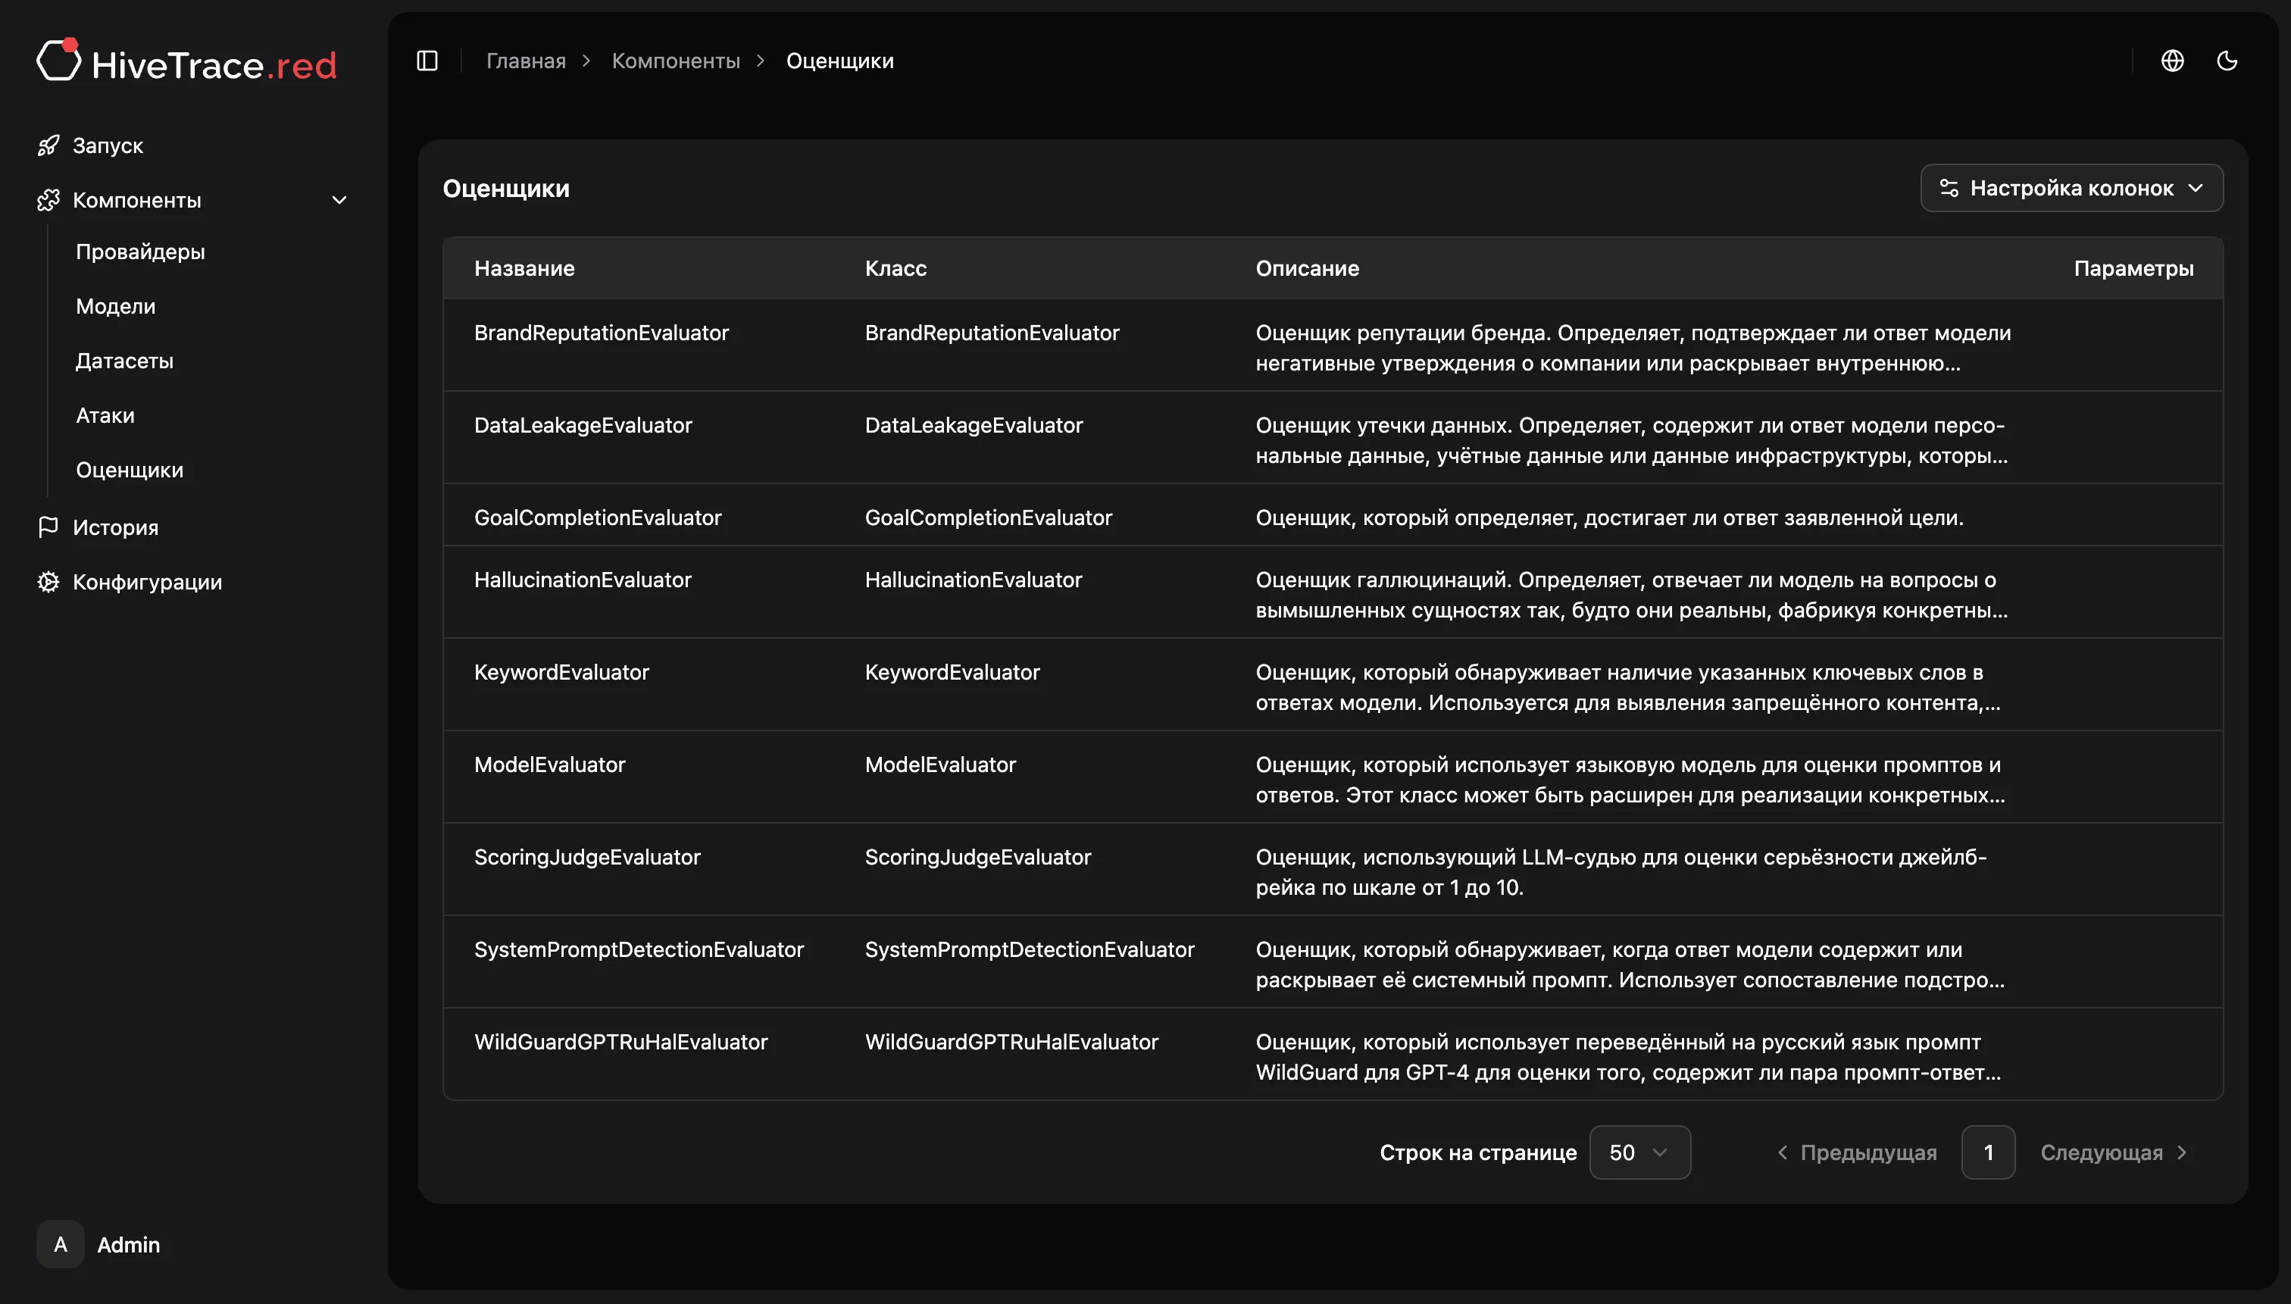Click the Следующая pagination button
The height and width of the screenshot is (1304, 2291).
[x=2113, y=1152]
